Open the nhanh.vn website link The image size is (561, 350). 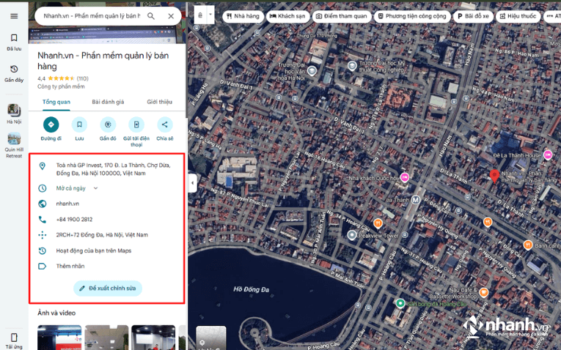pos(67,204)
